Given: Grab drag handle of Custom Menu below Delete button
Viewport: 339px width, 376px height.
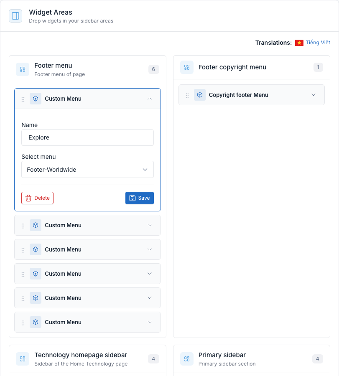Looking at the screenshot, I should [23, 226].
